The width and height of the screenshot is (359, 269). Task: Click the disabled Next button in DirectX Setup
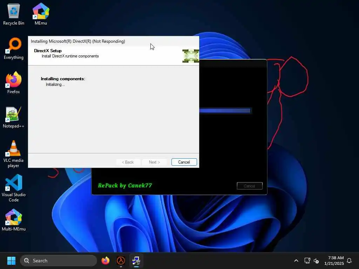click(154, 162)
